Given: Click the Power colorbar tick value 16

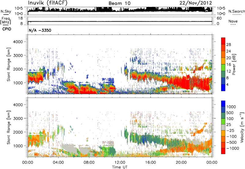Looking at the screenshot, I should (228, 65).
